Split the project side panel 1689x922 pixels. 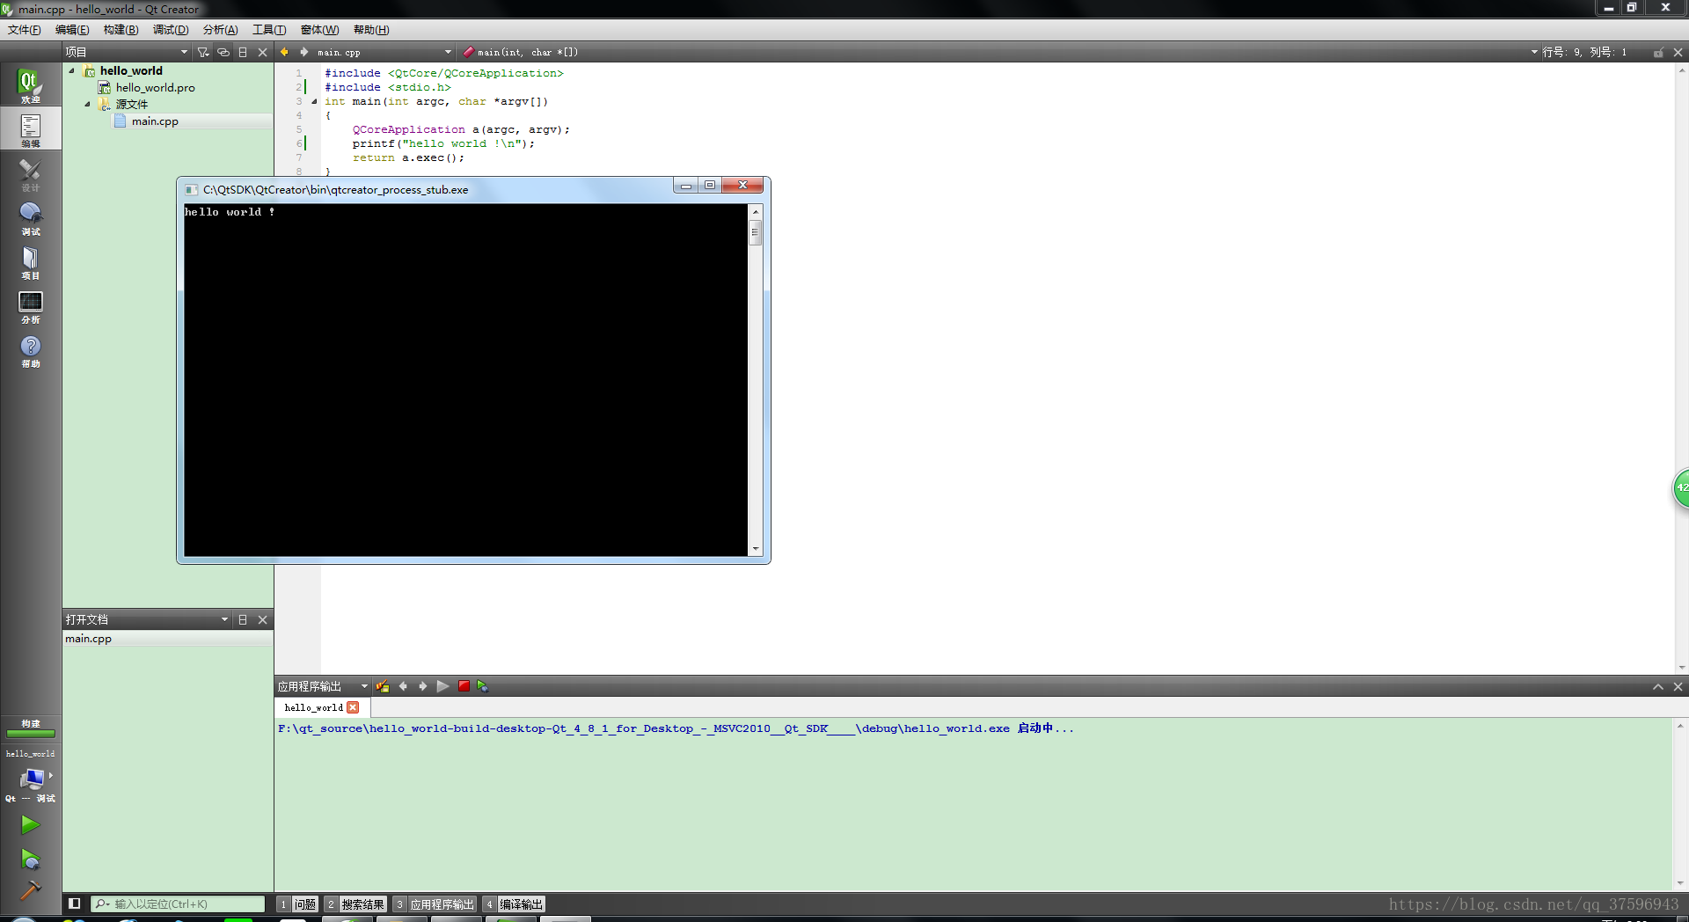point(243,52)
